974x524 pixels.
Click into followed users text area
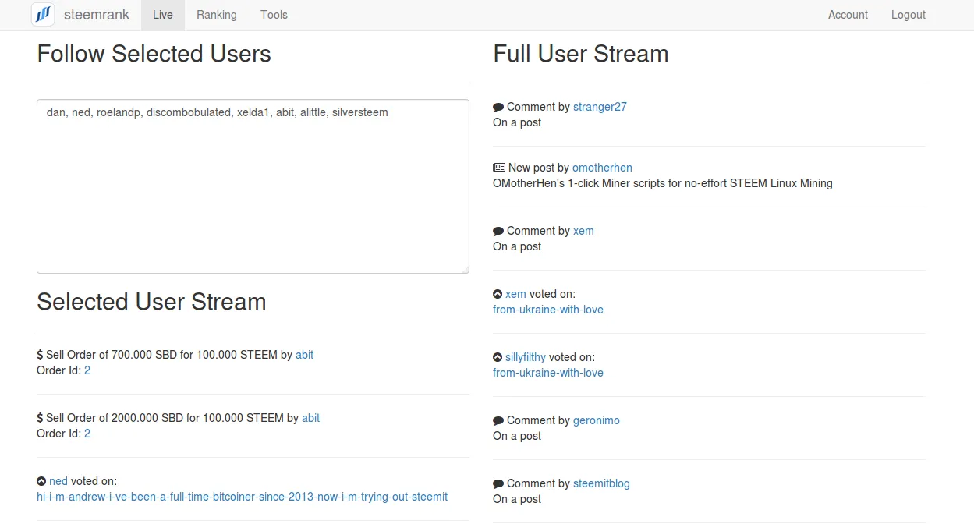click(x=253, y=186)
